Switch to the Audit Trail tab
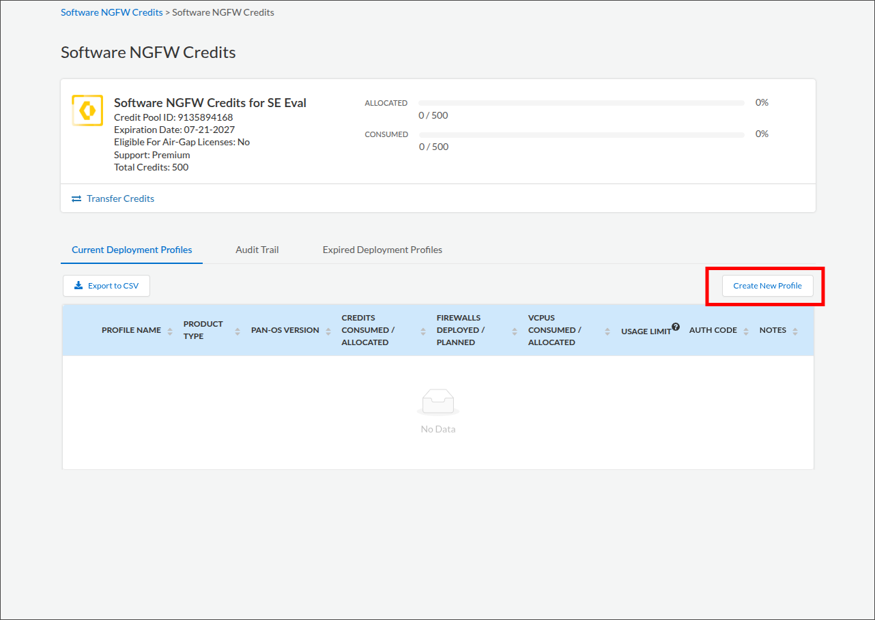The image size is (875, 620). point(257,250)
